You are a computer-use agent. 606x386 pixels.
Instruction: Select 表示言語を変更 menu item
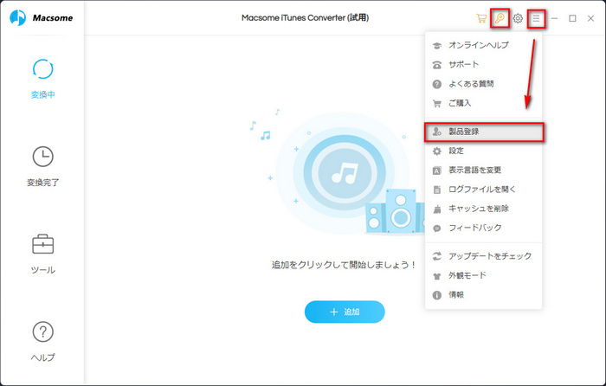pyautogui.click(x=483, y=170)
